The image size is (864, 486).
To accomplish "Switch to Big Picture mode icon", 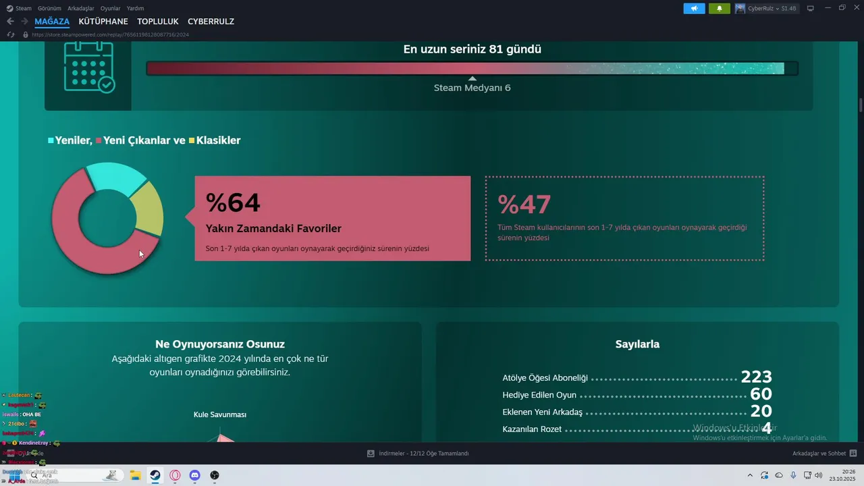I will tap(811, 8).
